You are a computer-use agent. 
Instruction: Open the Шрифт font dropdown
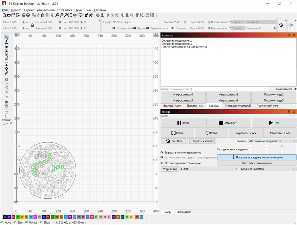pos(135,22)
